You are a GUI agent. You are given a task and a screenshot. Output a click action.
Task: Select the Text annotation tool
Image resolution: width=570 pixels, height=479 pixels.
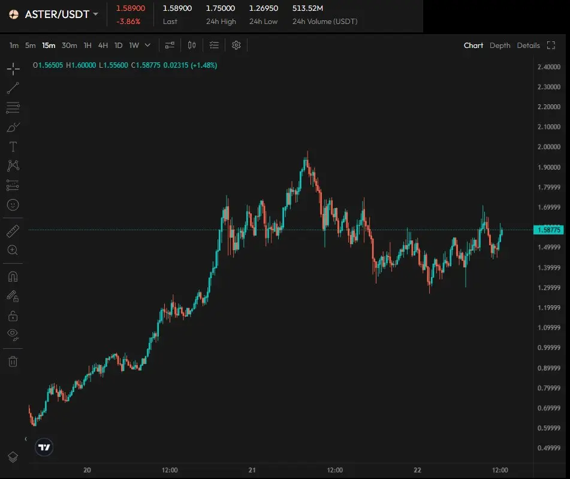(x=13, y=146)
